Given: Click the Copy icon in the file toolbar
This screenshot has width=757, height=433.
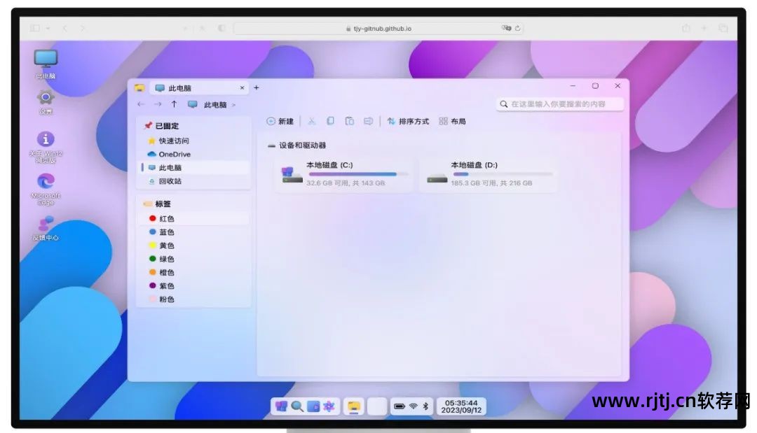Looking at the screenshot, I should [x=331, y=122].
